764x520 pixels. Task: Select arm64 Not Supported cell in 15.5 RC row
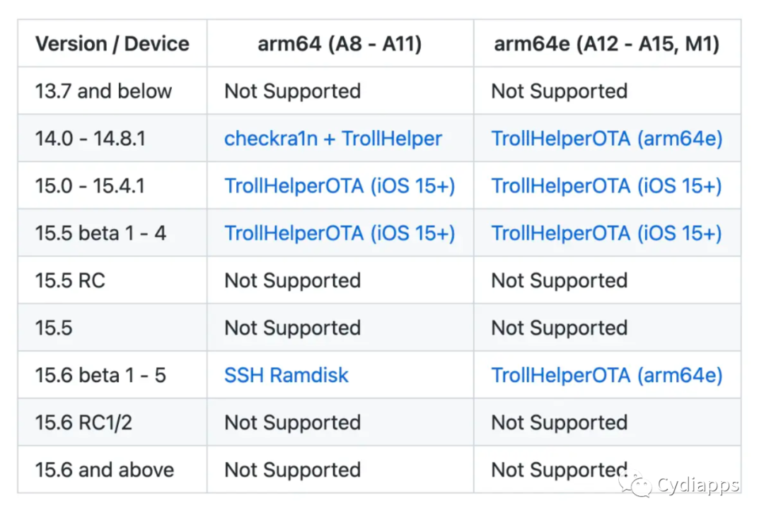click(340, 280)
